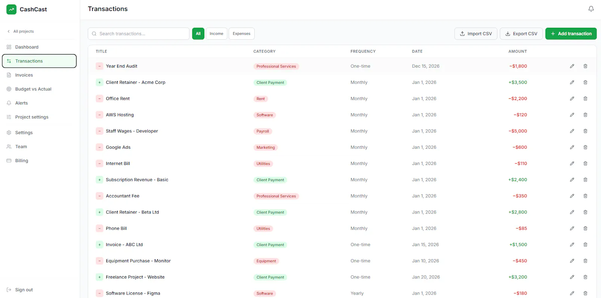Screen dimensions: 601x298
Task: Filter transactions by Income
Action: click(x=216, y=33)
